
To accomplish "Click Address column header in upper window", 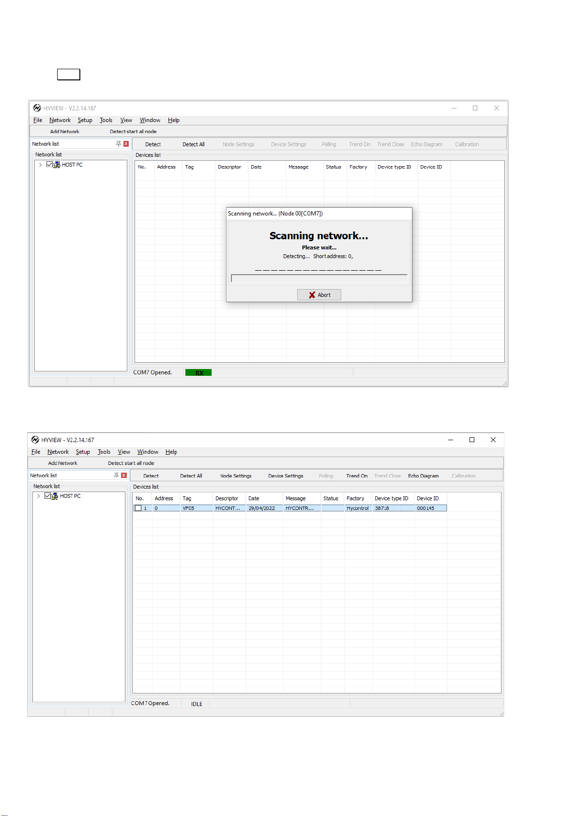I will point(167,167).
